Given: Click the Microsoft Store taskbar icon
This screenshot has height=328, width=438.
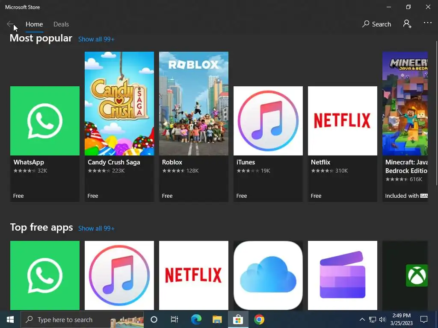Looking at the screenshot, I should pos(238,319).
